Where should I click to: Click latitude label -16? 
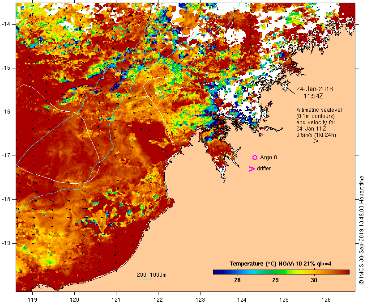5,112
